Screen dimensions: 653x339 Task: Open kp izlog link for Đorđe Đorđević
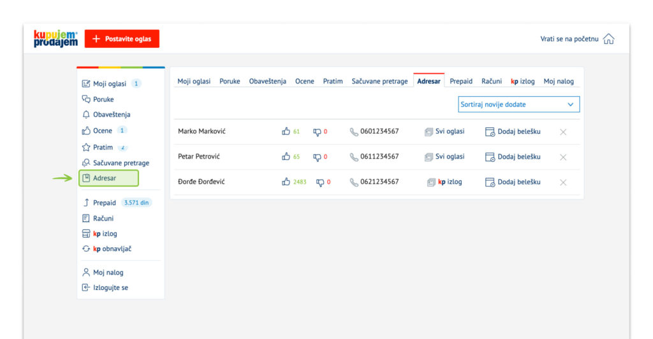tap(444, 182)
